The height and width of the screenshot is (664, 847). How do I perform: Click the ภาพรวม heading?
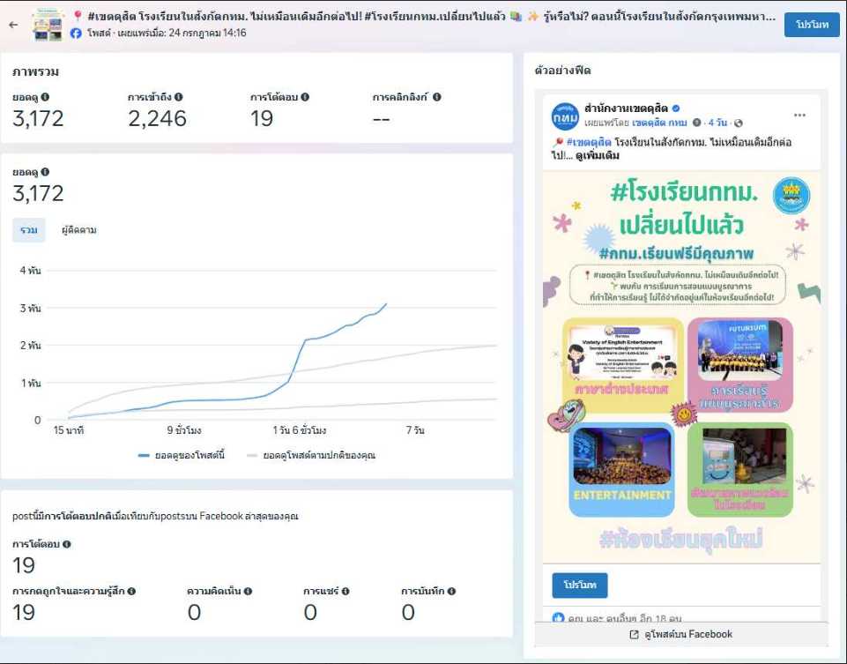coord(35,71)
